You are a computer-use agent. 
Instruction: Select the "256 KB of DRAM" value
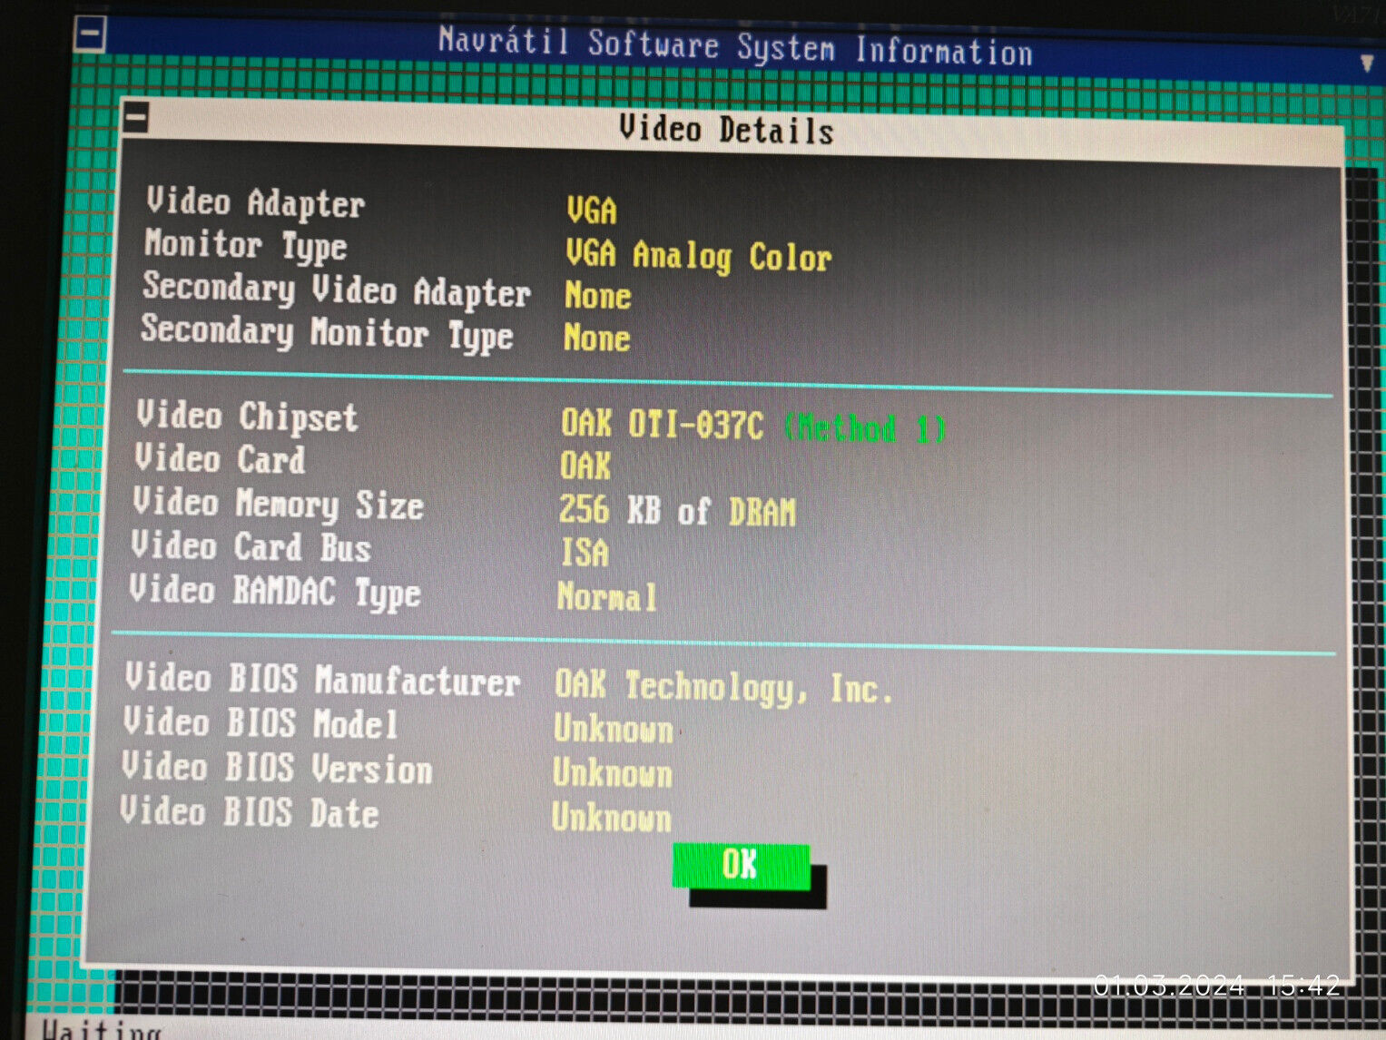(677, 511)
